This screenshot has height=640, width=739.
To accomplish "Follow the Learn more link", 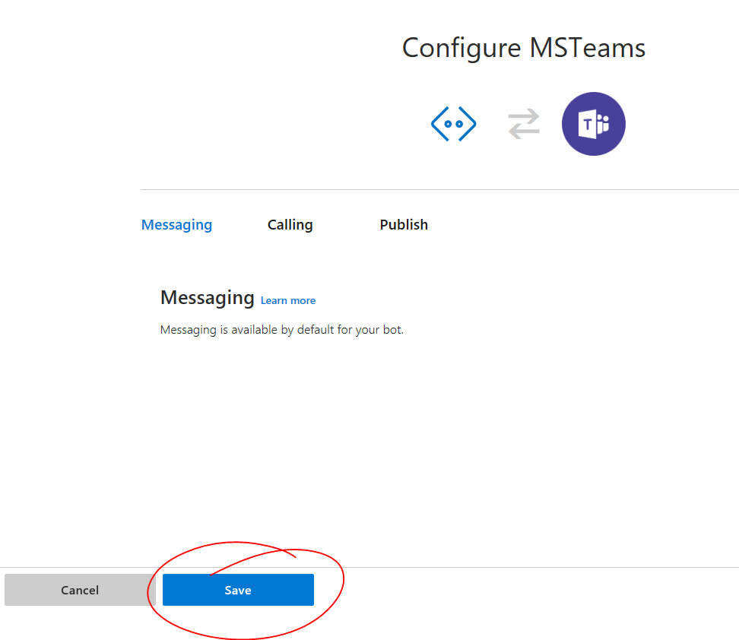I will pos(288,301).
